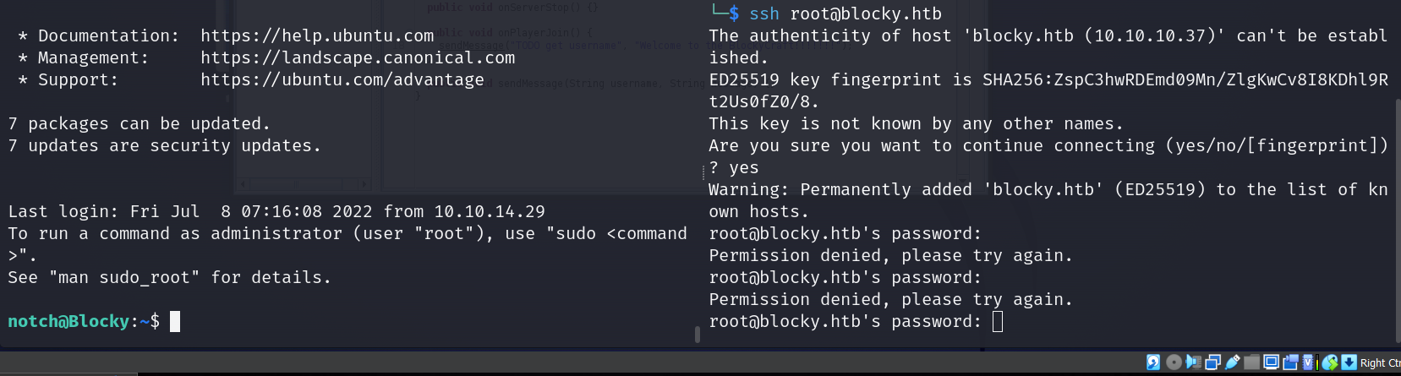Open the optical disk status icon
This screenshot has height=376, width=1401.
(x=1174, y=362)
